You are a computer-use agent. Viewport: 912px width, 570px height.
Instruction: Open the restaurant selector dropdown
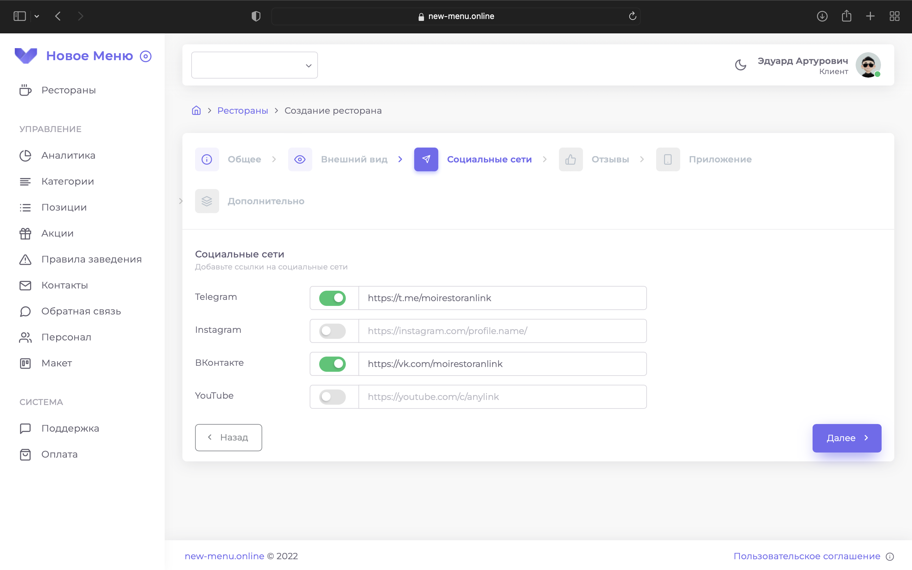(x=254, y=65)
